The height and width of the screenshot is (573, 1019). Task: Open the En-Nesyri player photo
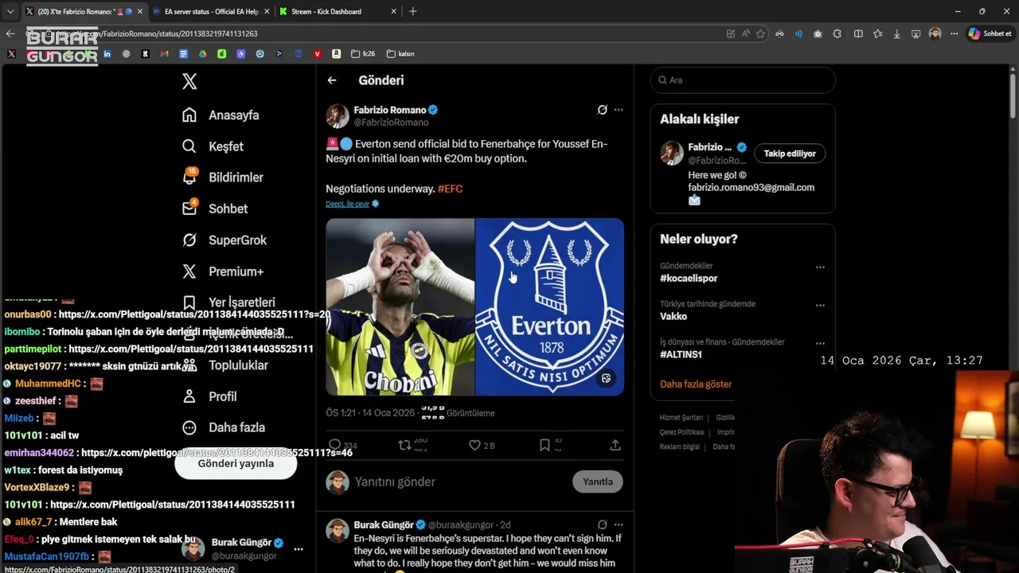[x=400, y=307]
